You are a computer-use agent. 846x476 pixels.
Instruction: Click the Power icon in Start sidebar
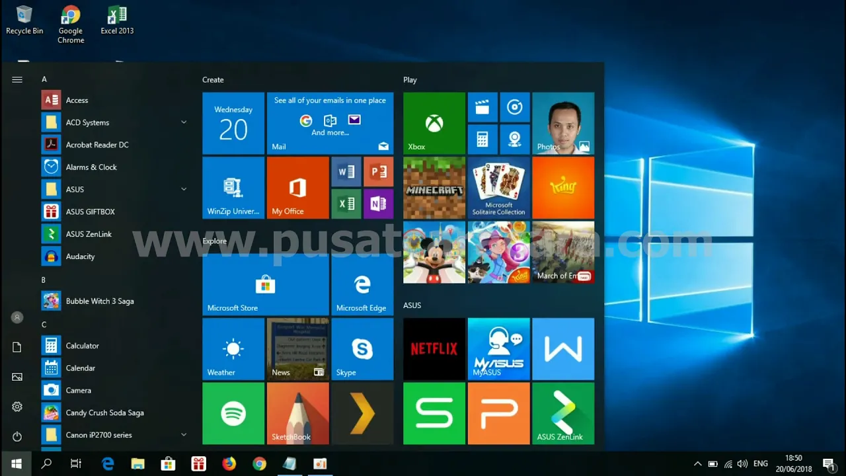[x=17, y=436]
